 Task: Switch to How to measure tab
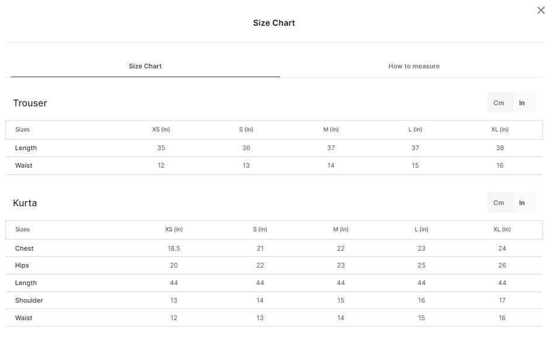coord(414,66)
